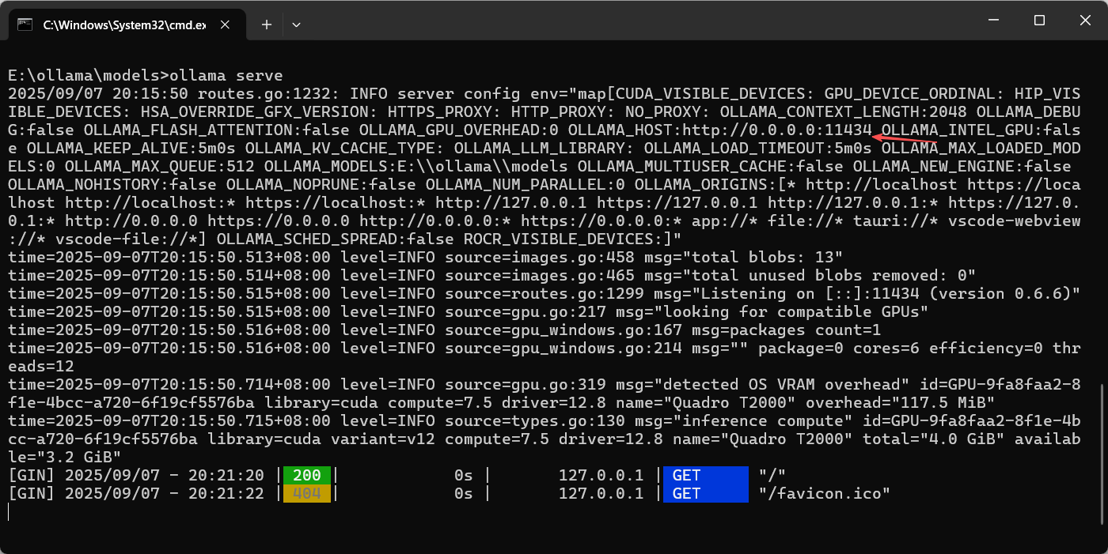The width and height of the screenshot is (1108, 554).
Task: Click the green 200 status code
Action: (307, 475)
